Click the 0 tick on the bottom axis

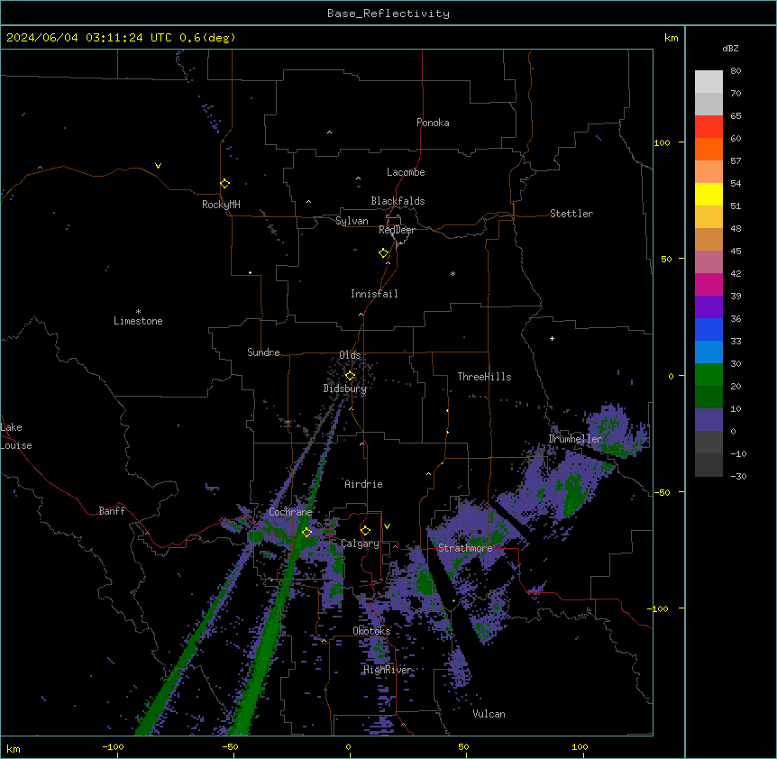(348, 746)
